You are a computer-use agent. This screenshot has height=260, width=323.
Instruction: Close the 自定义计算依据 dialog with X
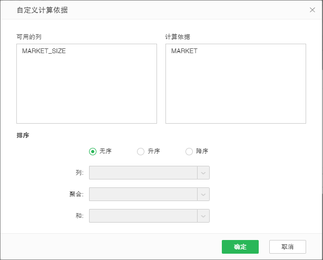[312, 10]
